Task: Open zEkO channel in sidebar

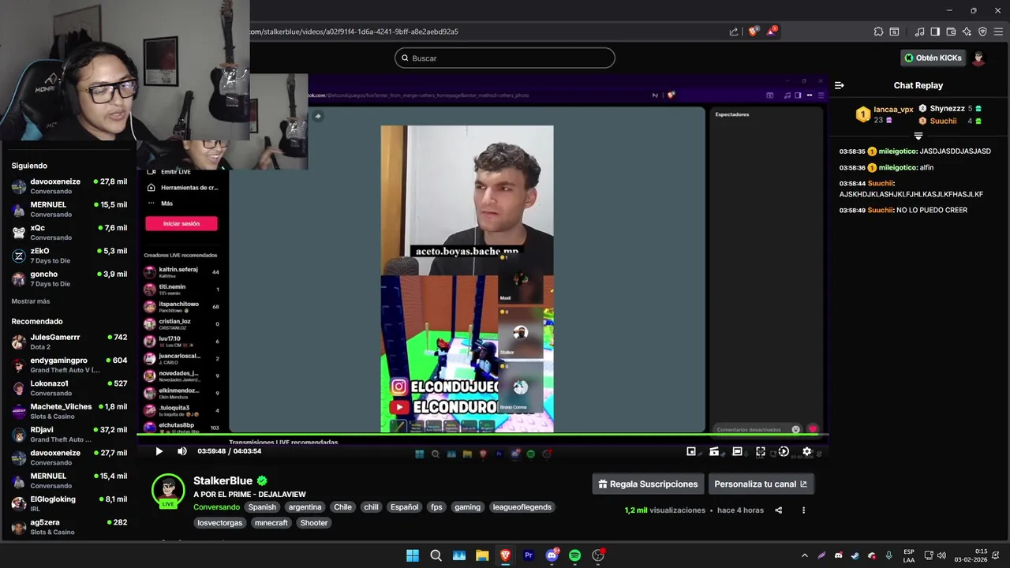Action: pos(69,256)
